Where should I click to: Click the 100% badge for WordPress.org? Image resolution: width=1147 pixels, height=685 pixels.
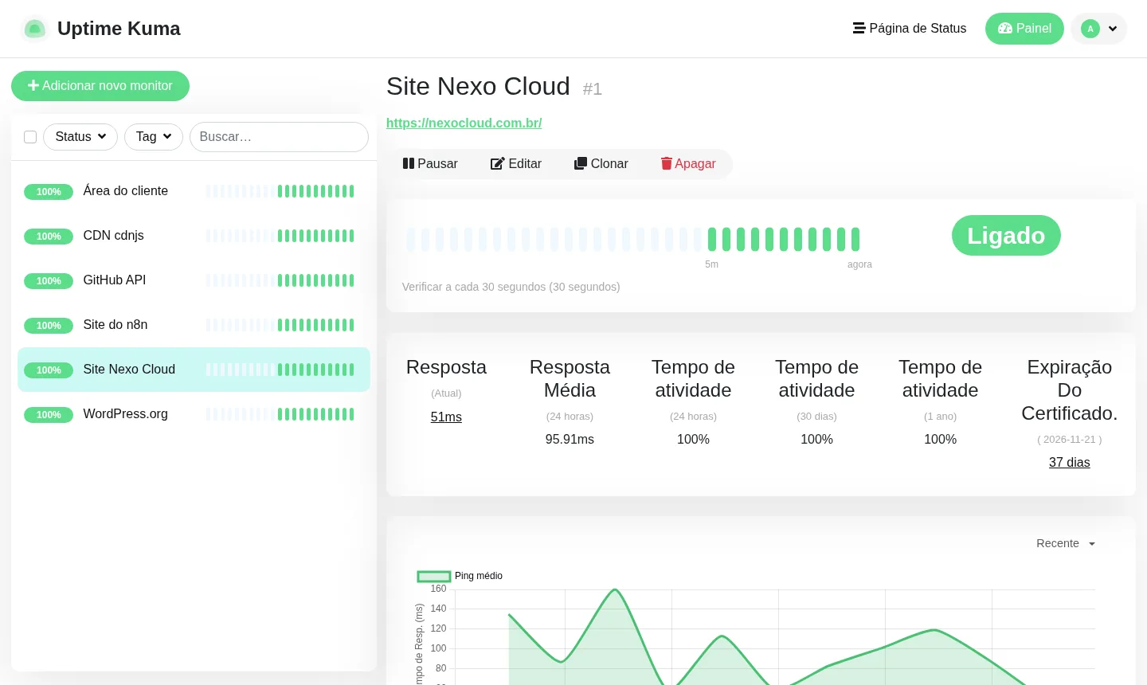click(x=49, y=415)
